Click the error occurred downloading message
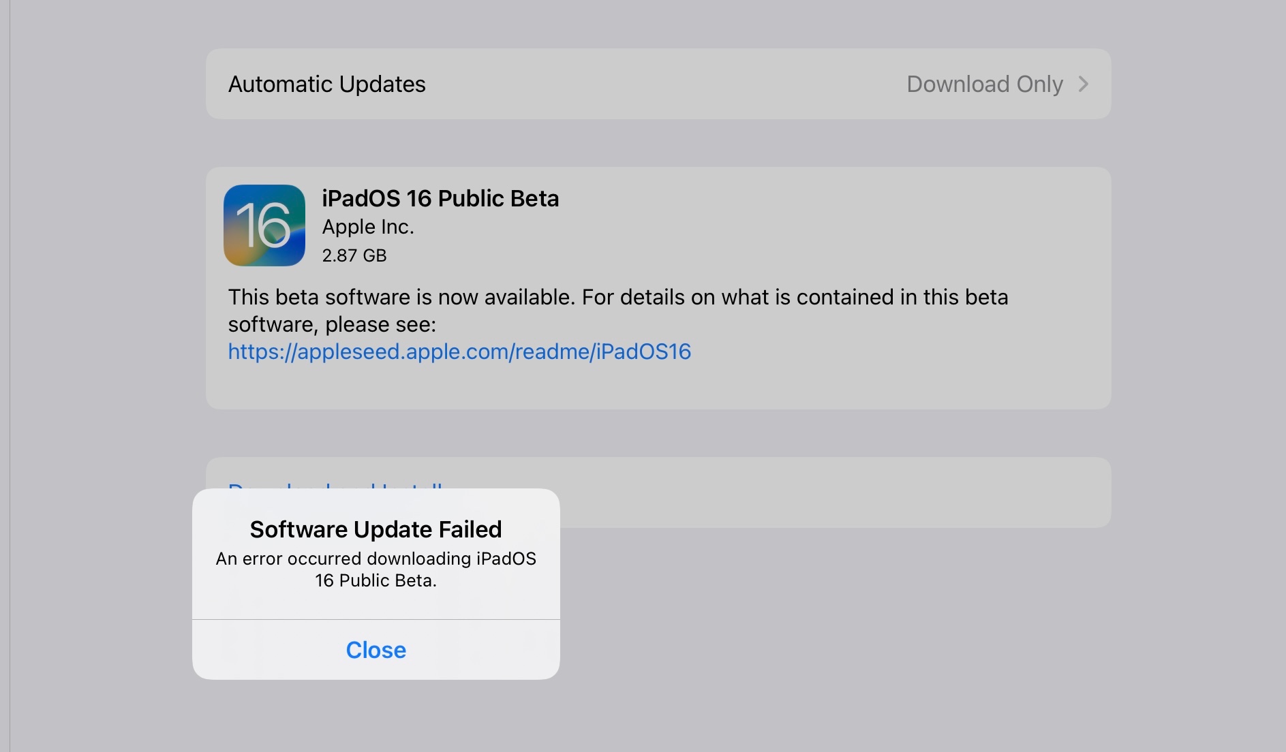The image size is (1286, 752). pyautogui.click(x=376, y=569)
